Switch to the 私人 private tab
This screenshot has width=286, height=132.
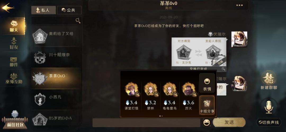pyautogui.click(x=43, y=10)
